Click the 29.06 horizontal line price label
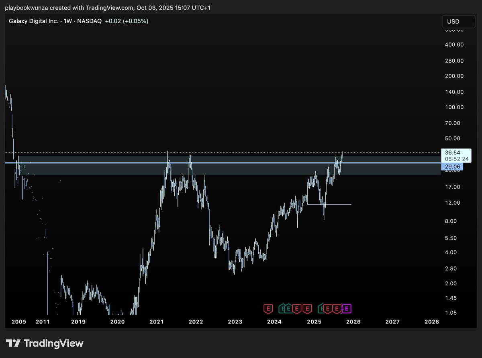The width and height of the screenshot is (482, 358). 452,166
